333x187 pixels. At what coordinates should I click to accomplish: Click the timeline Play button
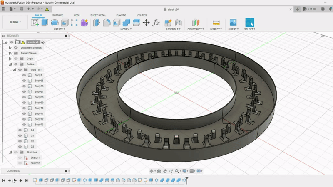[x=15, y=180]
